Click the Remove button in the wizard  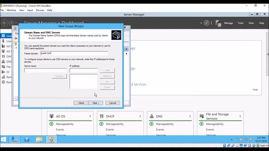click(x=107, y=76)
